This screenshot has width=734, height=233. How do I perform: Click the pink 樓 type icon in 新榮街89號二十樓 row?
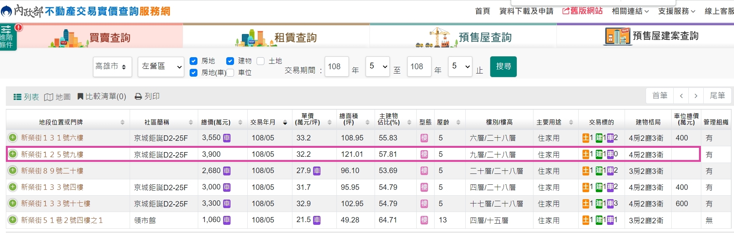424,171
